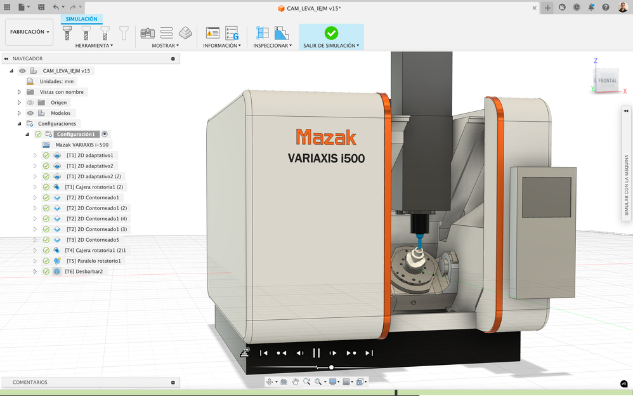Image resolution: width=633 pixels, height=396 pixels.
Task: Expand the [T6] Desbarbar2 operation
Action: [x=36, y=272]
